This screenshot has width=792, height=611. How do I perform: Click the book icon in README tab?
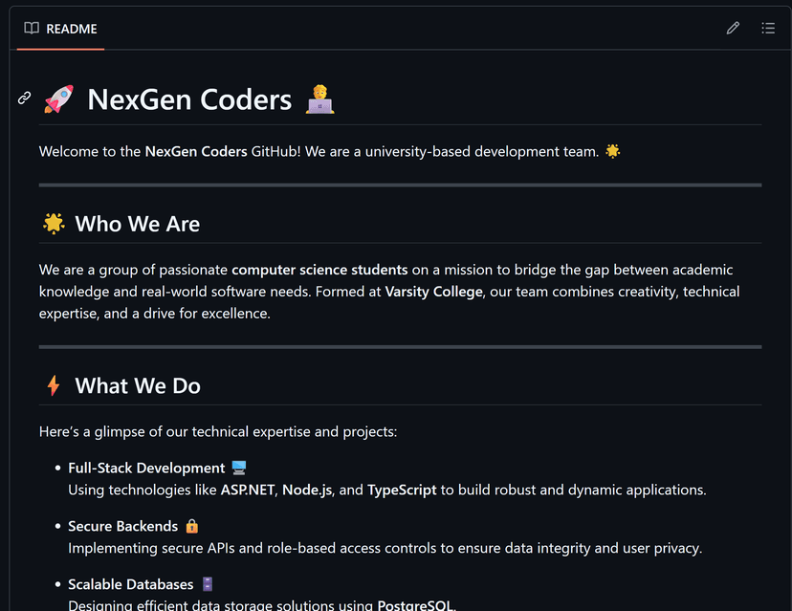coord(32,29)
